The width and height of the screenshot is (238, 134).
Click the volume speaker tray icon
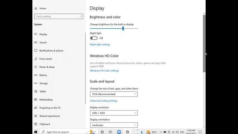click(x=177, y=132)
